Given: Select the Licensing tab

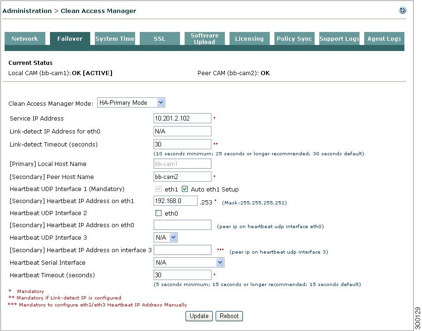Looking at the screenshot, I should pos(249,38).
